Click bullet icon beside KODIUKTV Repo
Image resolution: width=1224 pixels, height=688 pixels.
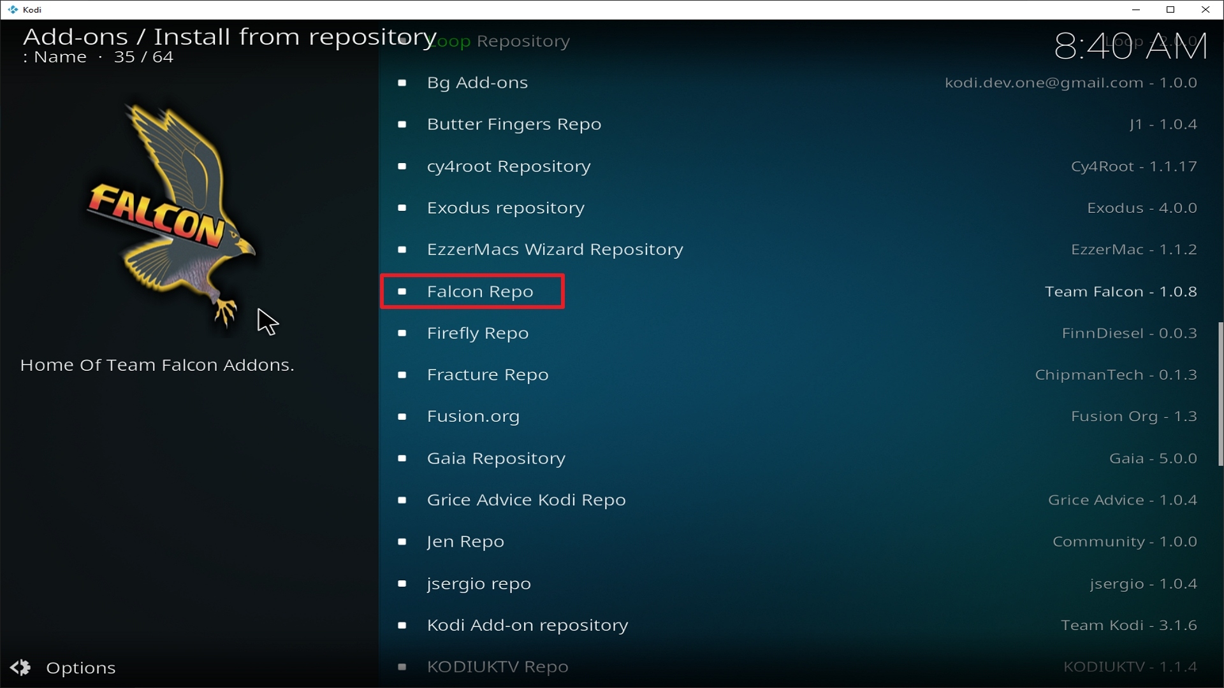[402, 666]
